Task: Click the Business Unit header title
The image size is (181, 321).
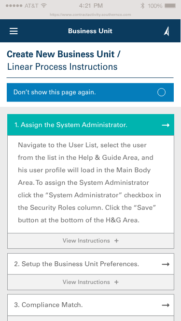Action: click(90, 31)
